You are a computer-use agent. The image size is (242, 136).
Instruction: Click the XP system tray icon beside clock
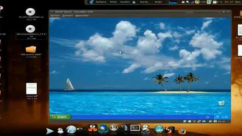click(x=217, y=117)
